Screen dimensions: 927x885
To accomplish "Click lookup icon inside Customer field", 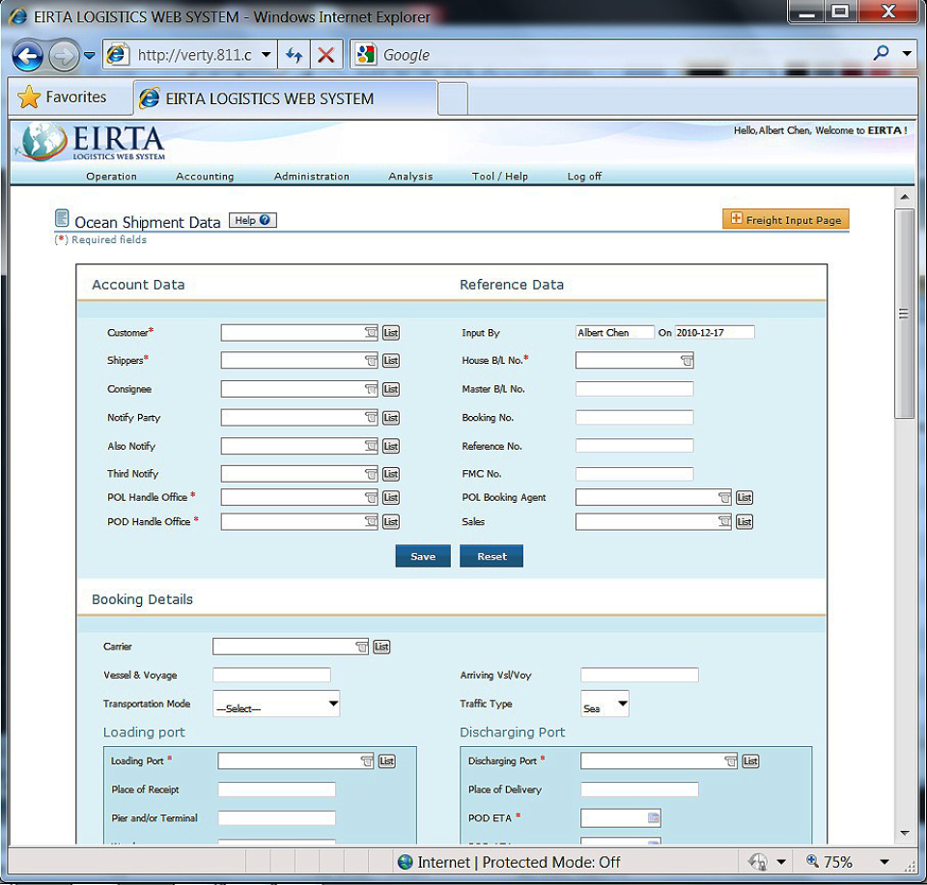I will point(371,333).
